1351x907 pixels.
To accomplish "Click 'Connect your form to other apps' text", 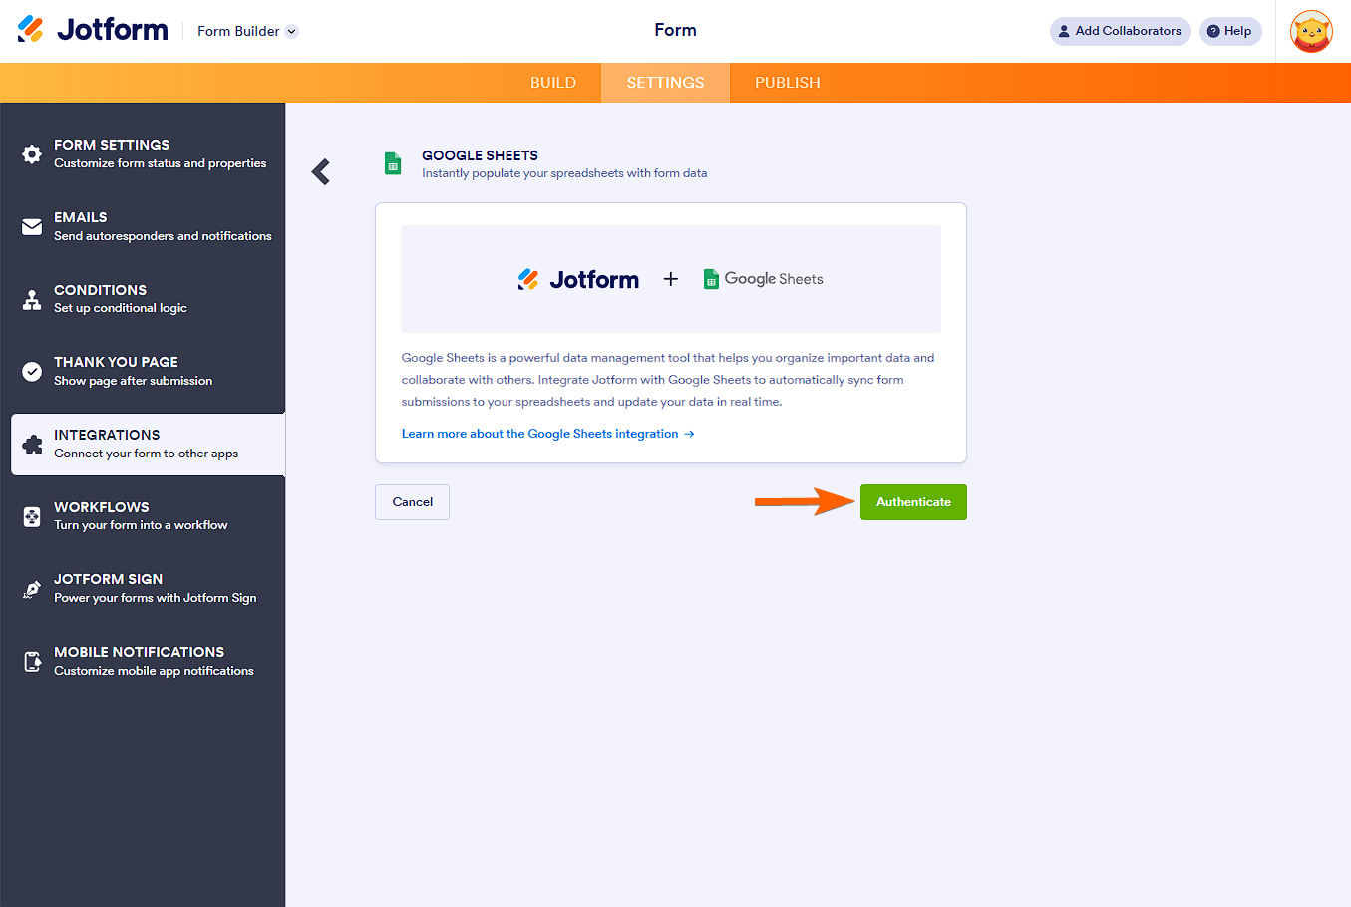I will [146, 453].
